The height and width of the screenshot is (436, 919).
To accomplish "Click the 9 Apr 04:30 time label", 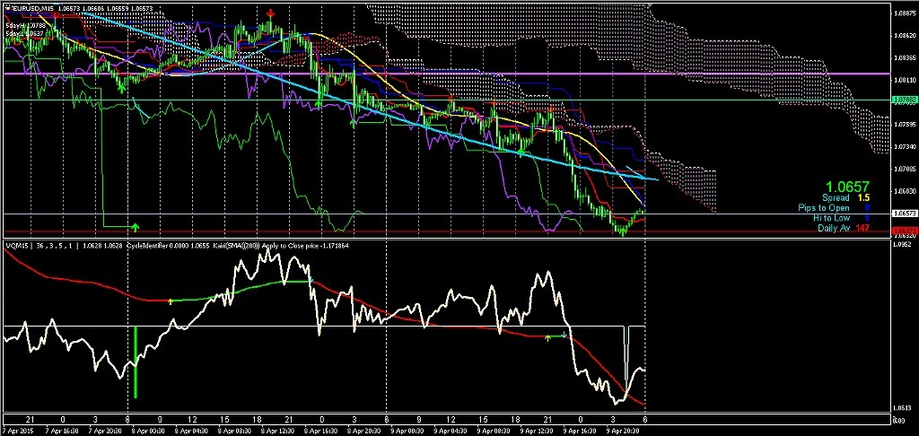I will 451,430.
